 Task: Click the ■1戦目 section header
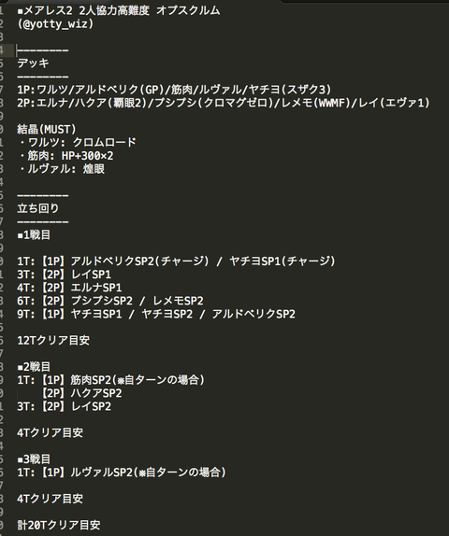tap(34, 234)
